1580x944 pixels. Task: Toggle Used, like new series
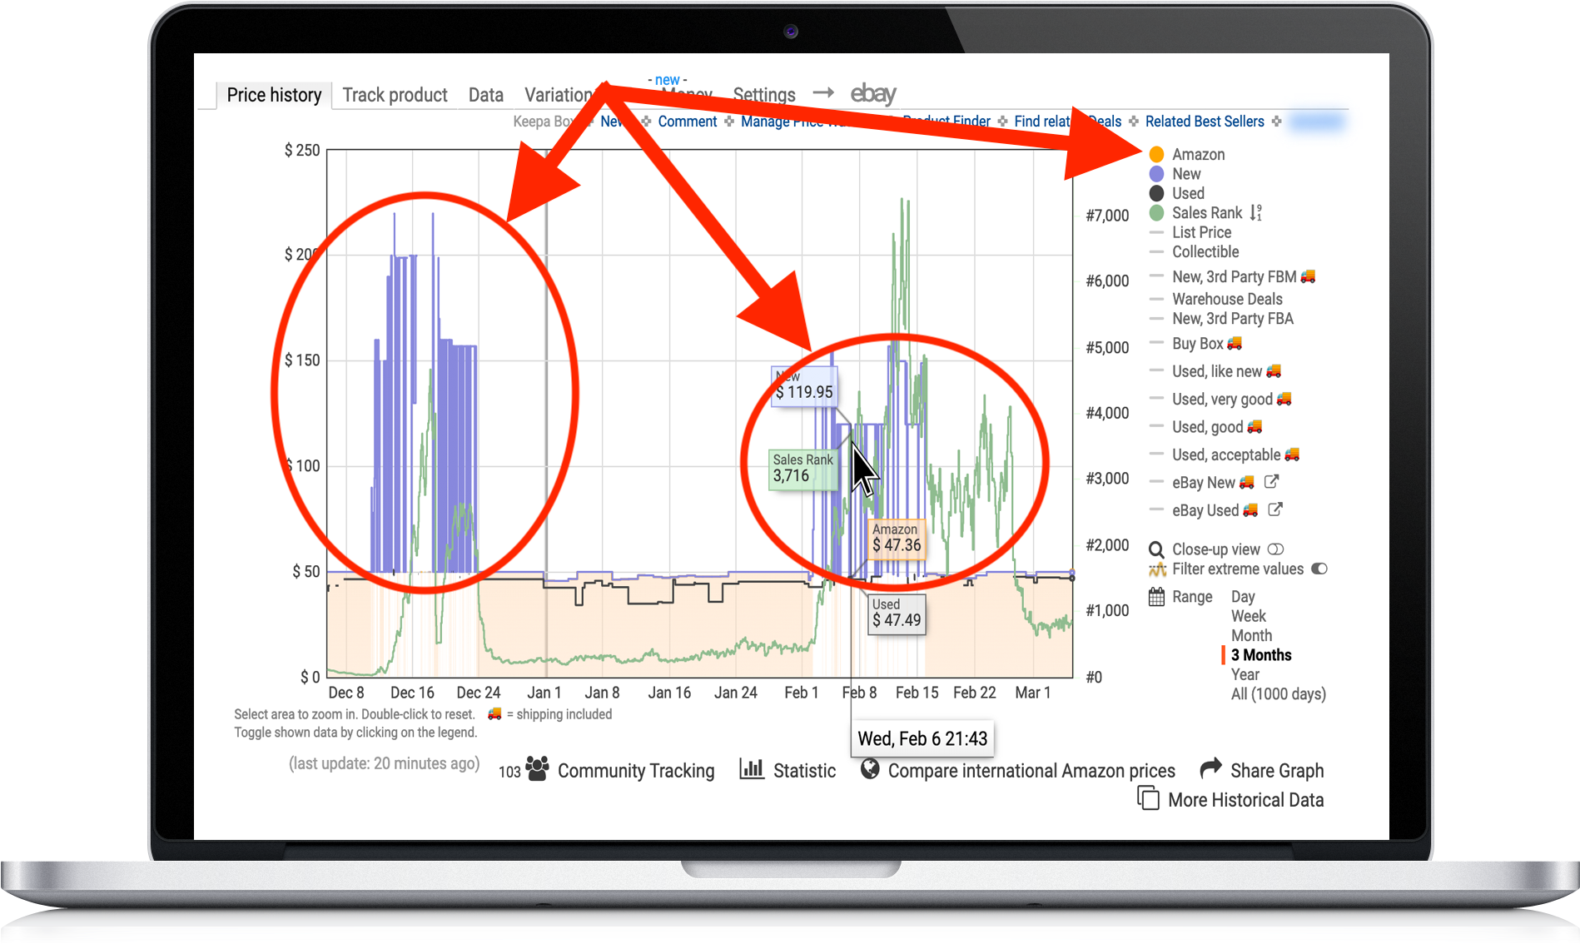1217,371
